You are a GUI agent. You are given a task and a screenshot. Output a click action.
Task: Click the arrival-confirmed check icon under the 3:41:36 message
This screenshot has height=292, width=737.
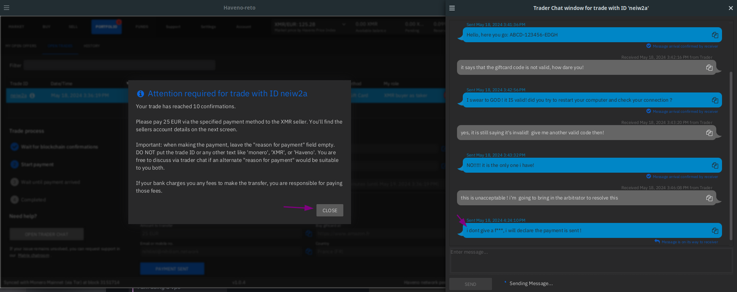click(x=649, y=46)
